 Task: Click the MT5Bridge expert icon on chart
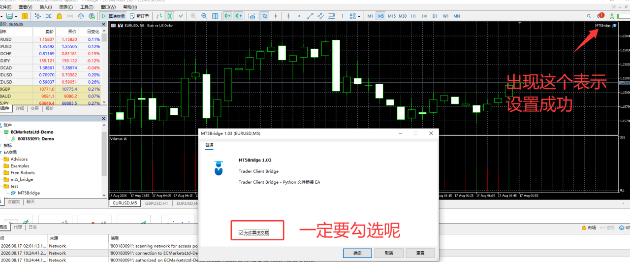tap(615, 26)
